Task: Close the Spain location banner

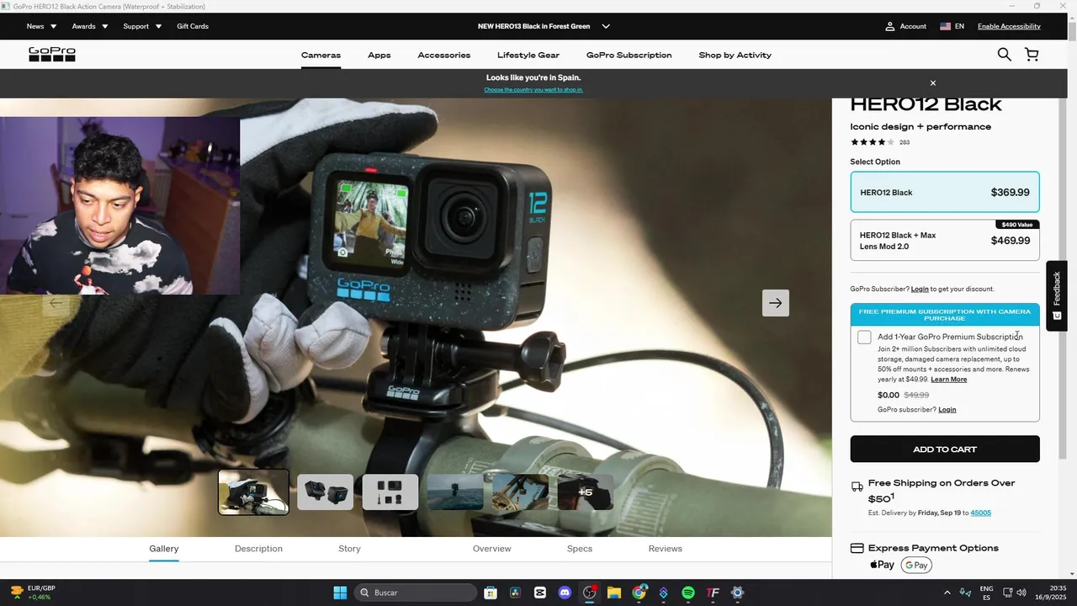Action: pyautogui.click(x=932, y=83)
